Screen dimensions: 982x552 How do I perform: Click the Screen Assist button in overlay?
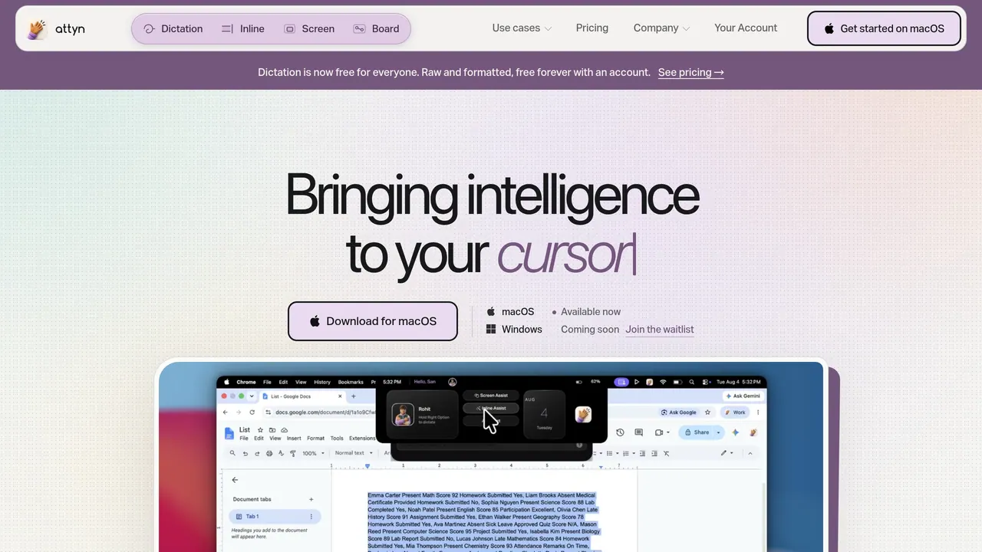(491, 396)
